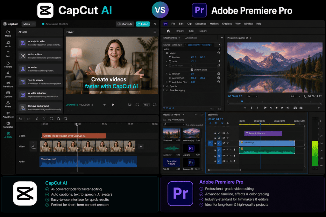
Task: Click the CapCut timeline undo arrow
Action: pos(20,119)
